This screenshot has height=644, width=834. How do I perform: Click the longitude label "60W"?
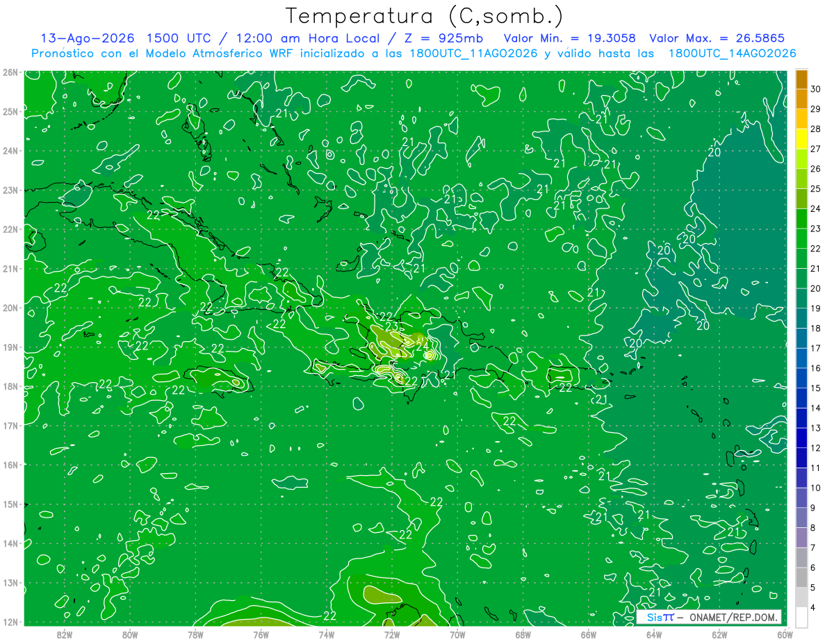coord(785,634)
